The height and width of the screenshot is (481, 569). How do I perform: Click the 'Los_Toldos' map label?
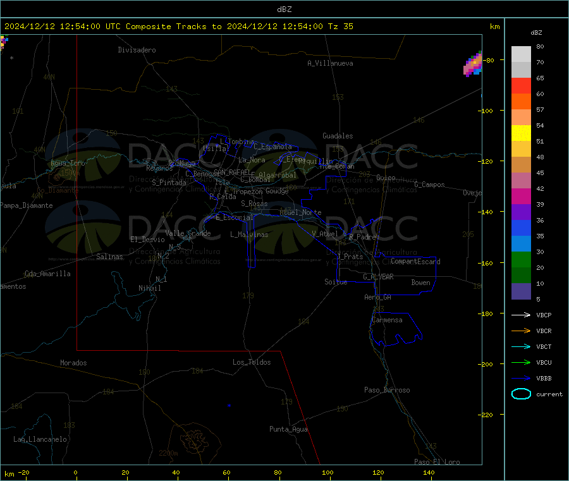pos(252,362)
